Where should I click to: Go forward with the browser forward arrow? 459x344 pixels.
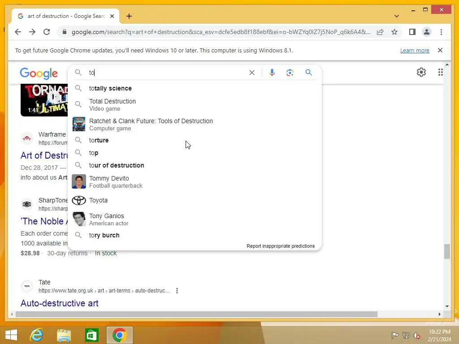click(x=32, y=32)
